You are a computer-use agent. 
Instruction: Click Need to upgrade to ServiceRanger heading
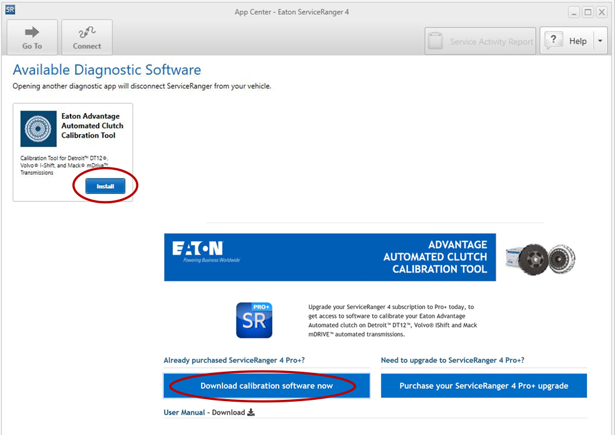click(453, 360)
